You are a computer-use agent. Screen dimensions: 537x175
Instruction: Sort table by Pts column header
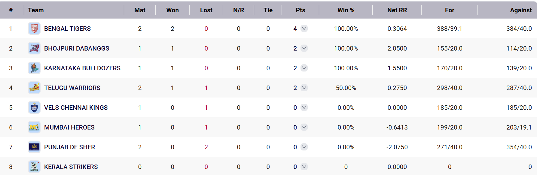tap(300, 10)
